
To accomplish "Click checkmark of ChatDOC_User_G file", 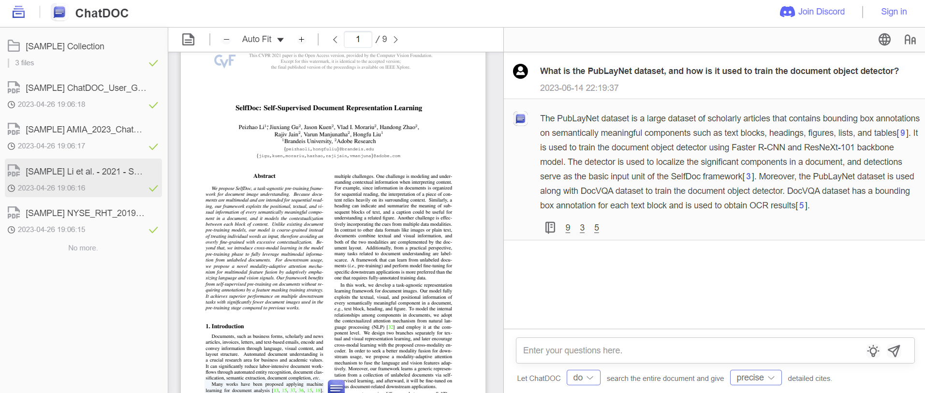I will click(153, 105).
